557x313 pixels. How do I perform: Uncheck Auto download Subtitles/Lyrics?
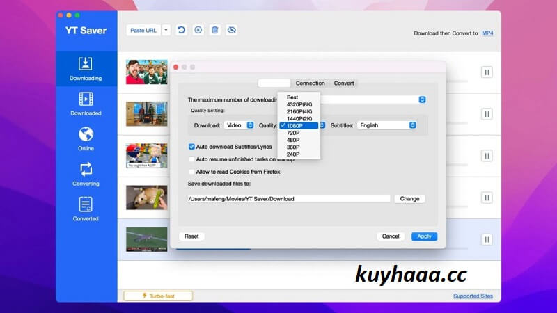pyautogui.click(x=191, y=147)
